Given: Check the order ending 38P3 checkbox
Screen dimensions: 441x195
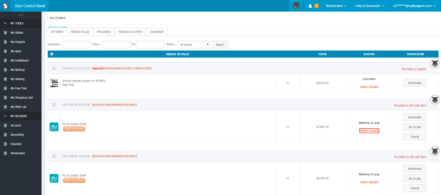Looking at the screenshot, I should click(x=54, y=156).
